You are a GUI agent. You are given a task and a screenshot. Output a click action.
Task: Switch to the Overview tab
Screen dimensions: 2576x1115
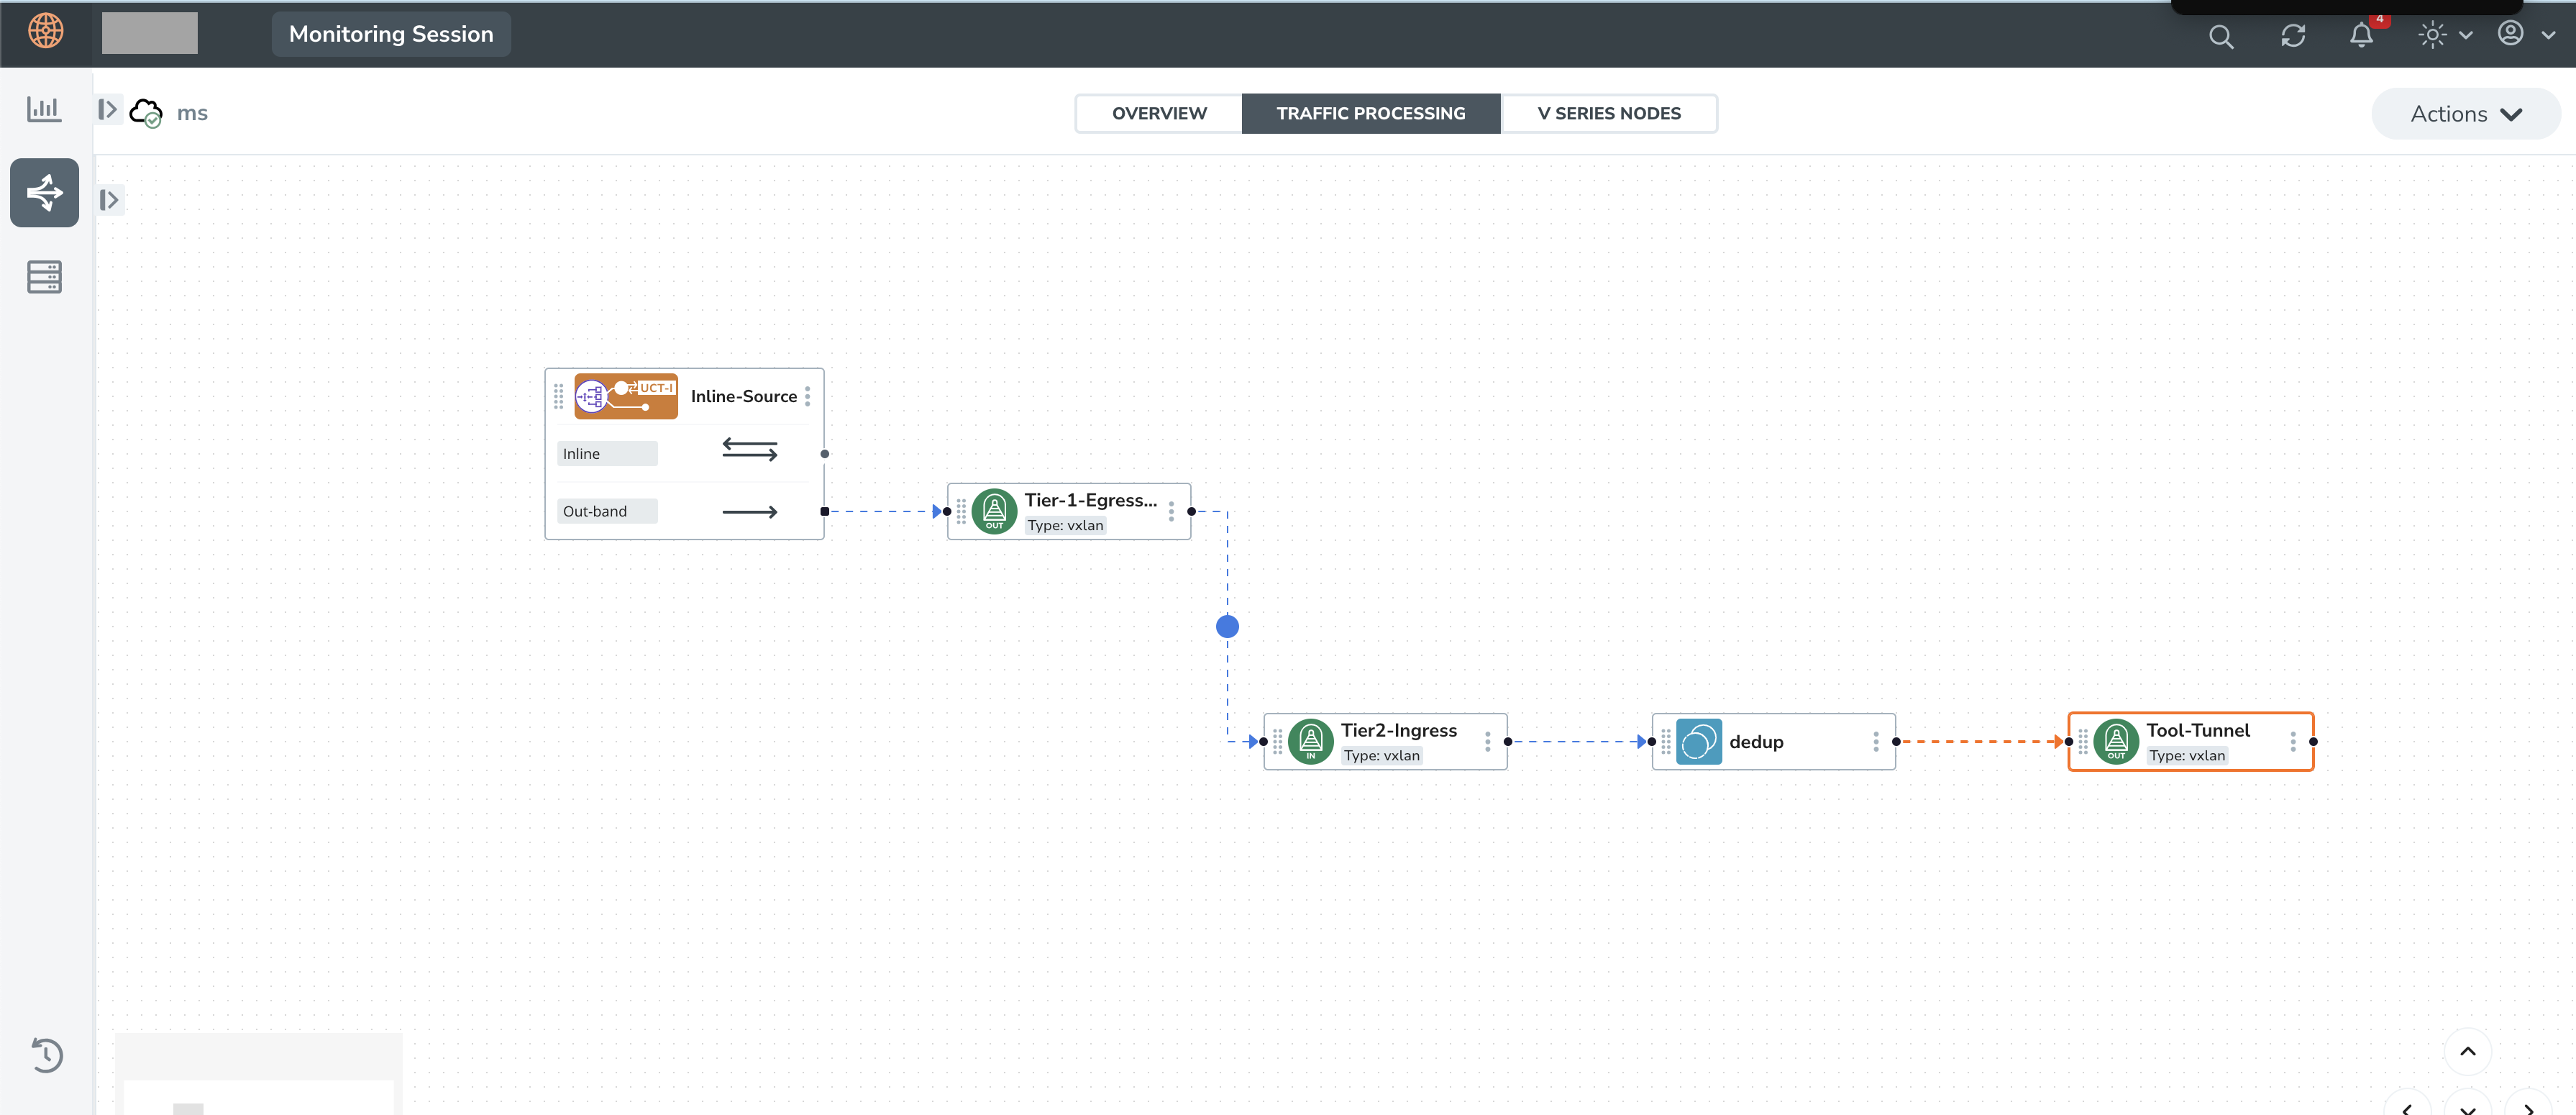1158,114
